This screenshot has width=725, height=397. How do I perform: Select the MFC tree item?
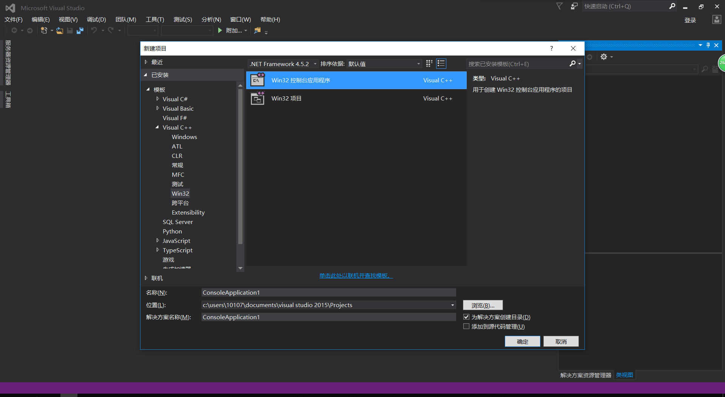coord(178,175)
